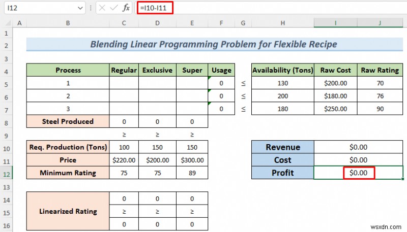Select column B header
Image resolution: width=407 pixels, height=232 pixels.
pos(68,23)
